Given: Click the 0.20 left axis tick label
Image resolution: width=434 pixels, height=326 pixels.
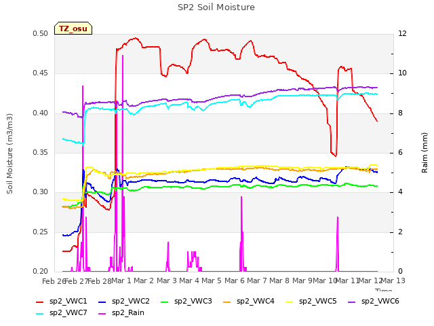Looking at the screenshot, I should [41, 272].
